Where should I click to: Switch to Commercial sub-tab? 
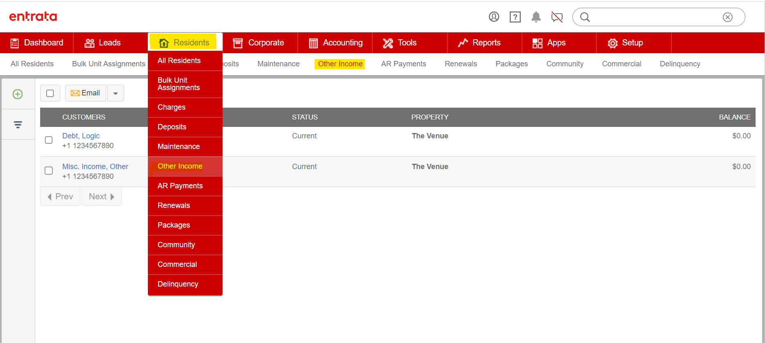click(622, 64)
